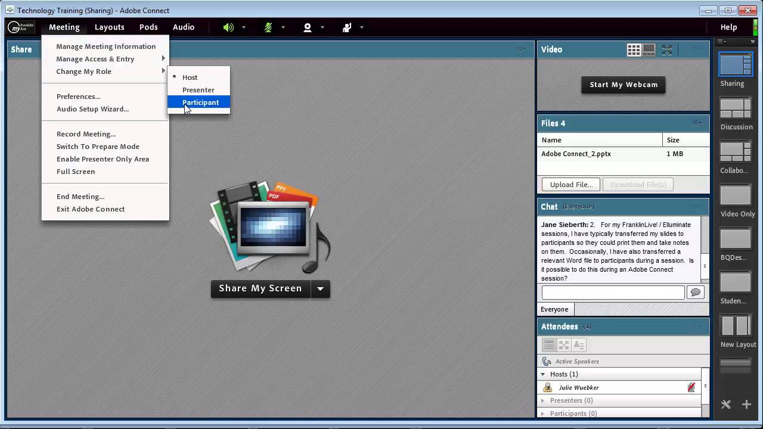Open the status options dropdown arrow

pos(362,27)
